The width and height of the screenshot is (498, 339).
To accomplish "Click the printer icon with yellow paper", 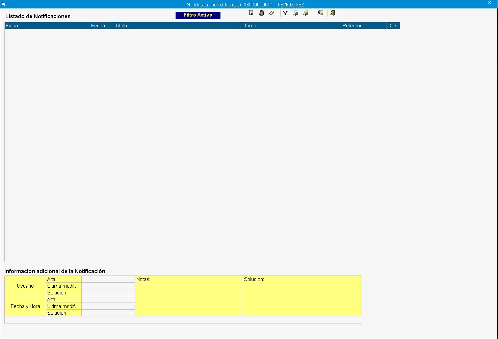I will point(306,13).
